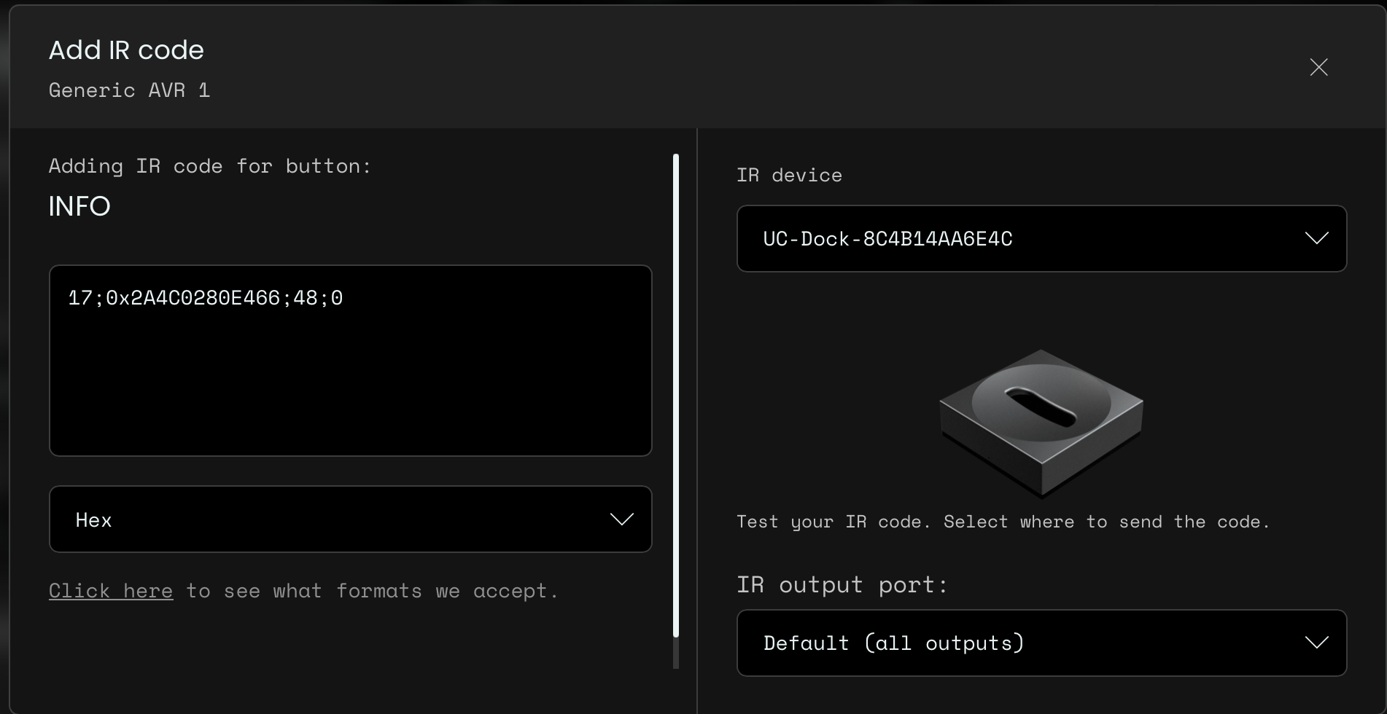
Task: Click the chevron arrow beside Hex
Action: pyautogui.click(x=621, y=519)
